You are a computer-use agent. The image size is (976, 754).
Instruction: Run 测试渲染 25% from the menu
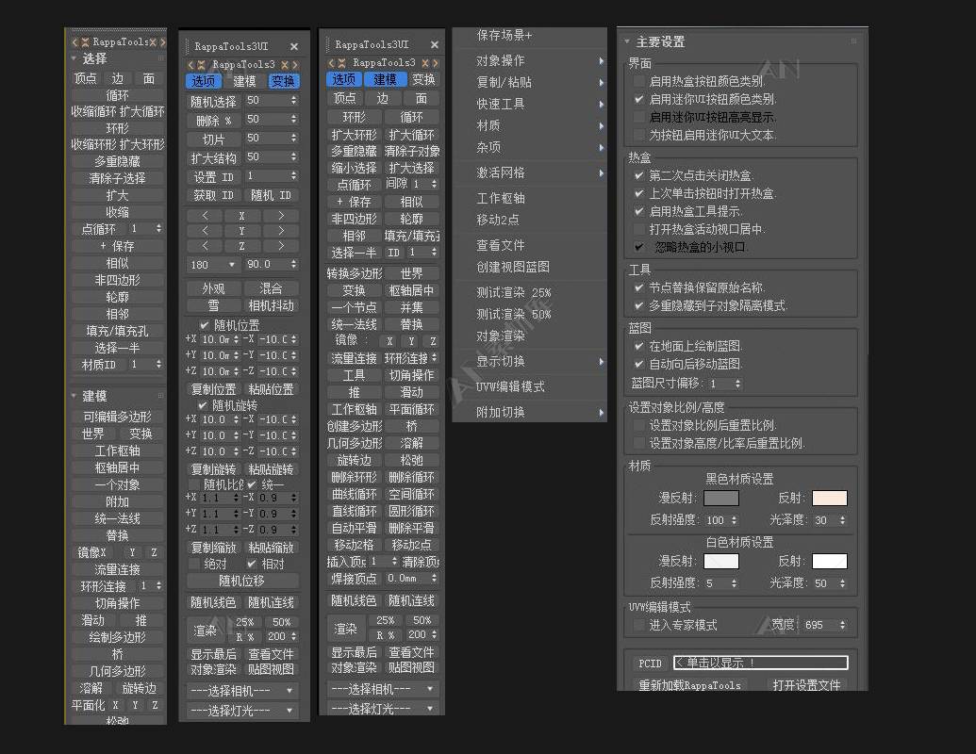pos(514,292)
